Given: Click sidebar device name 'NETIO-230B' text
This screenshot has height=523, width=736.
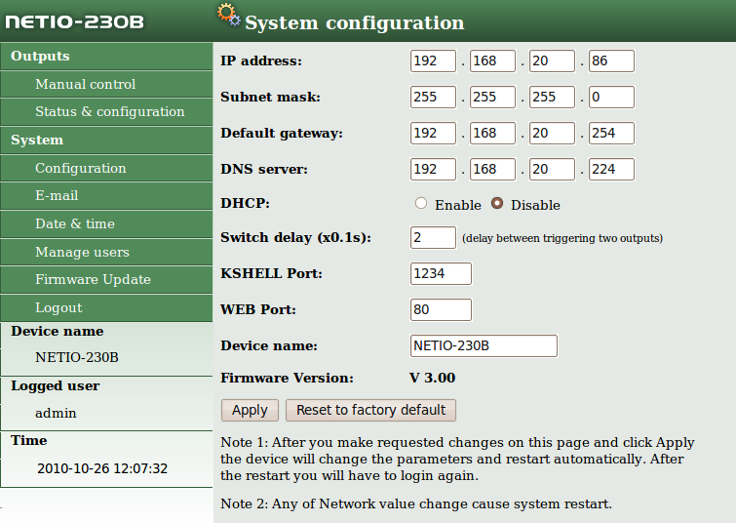Looking at the screenshot, I should click(x=77, y=357).
